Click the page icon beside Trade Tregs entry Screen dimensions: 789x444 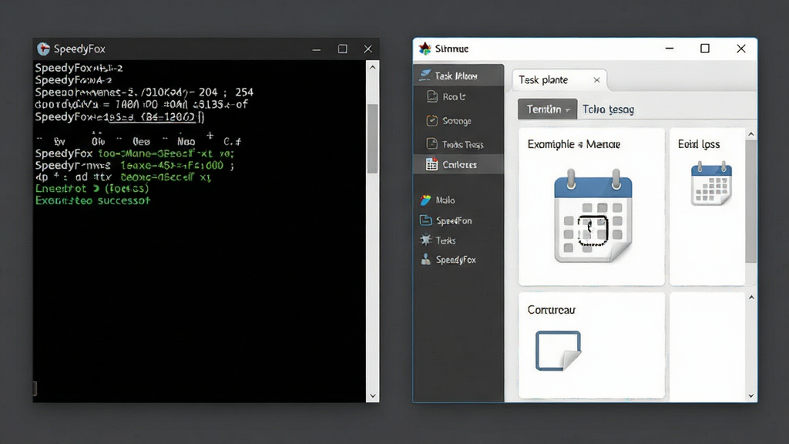point(431,144)
